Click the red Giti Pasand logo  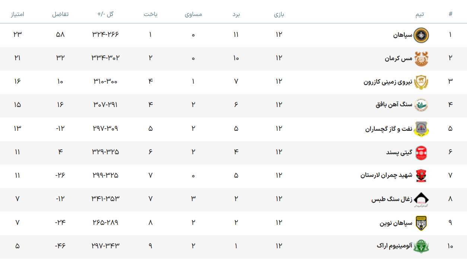(422, 152)
